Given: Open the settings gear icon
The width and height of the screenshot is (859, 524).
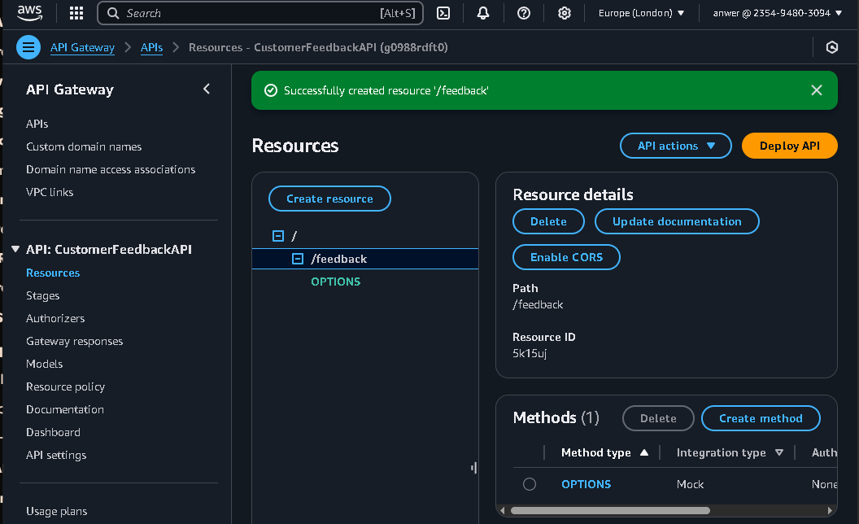Looking at the screenshot, I should click(x=565, y=13).
